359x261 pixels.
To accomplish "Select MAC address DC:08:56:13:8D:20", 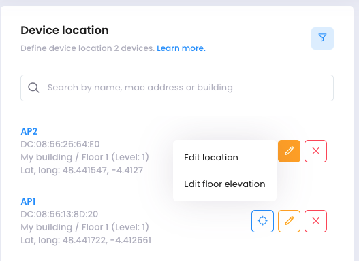I will tap(59, 214).
